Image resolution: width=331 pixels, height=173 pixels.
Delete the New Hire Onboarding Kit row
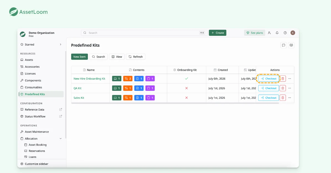pyautogui.click(x=283, y=79)
